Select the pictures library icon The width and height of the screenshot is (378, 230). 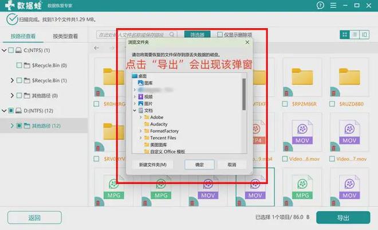click(141, 104)
